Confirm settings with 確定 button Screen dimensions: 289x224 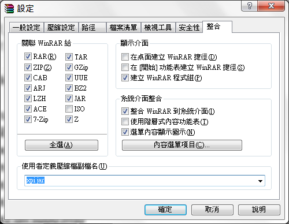(x=165, y=210)
